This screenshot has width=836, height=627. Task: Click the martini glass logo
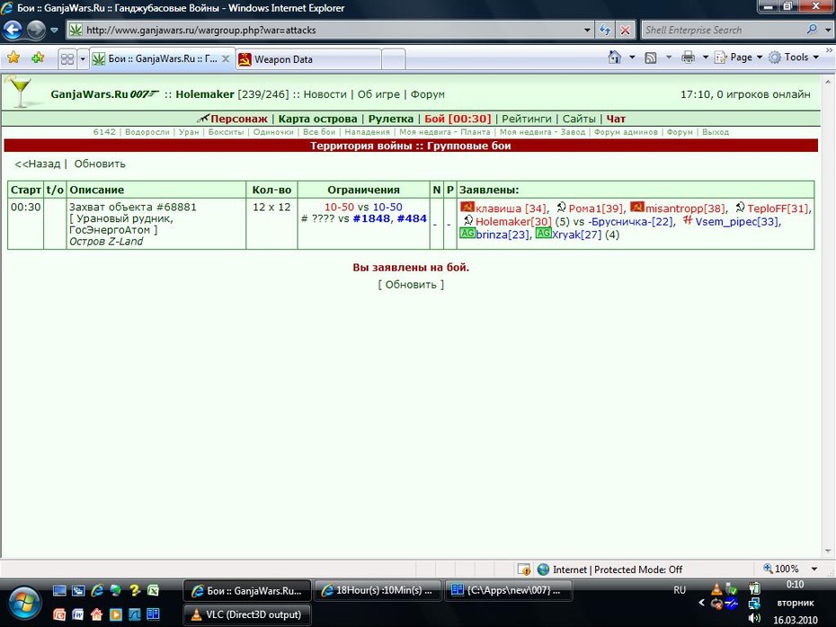click(21, 92)
